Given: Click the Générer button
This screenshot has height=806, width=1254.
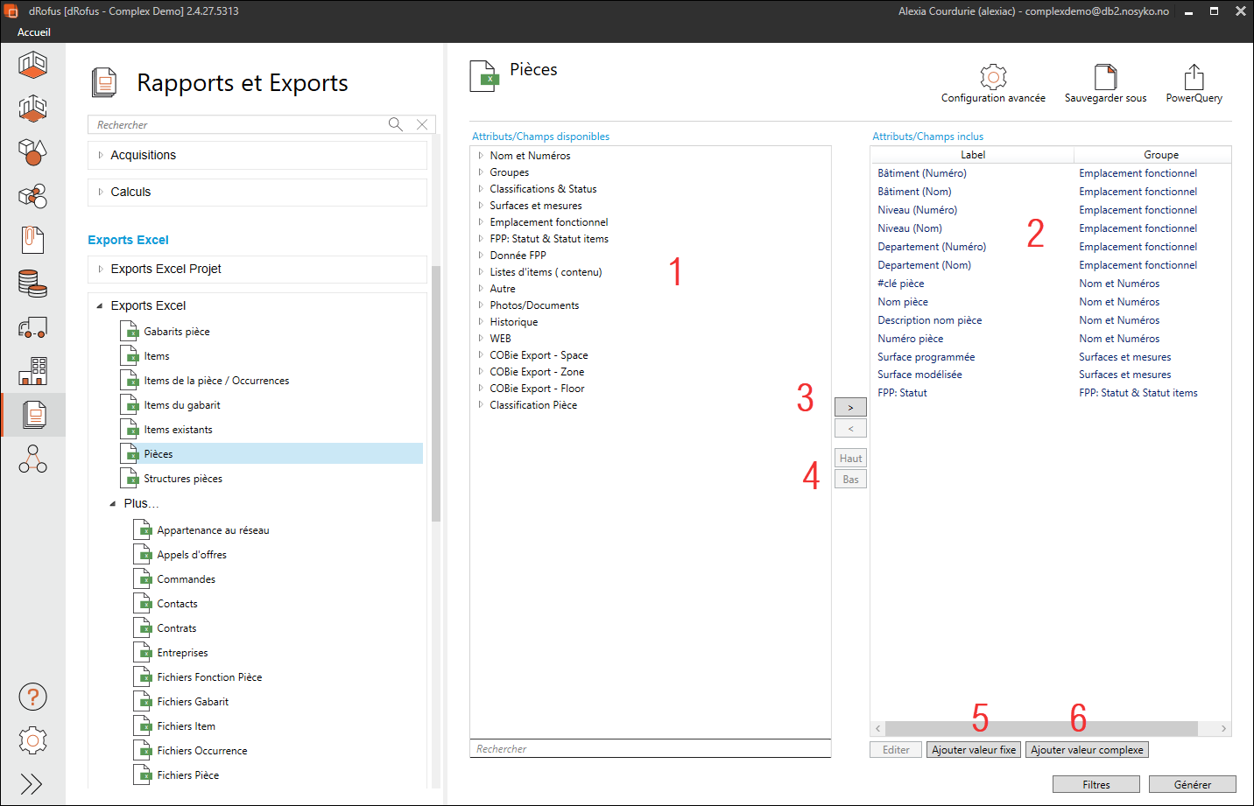Looking at the screenshot, I should tap(1192, 784).
